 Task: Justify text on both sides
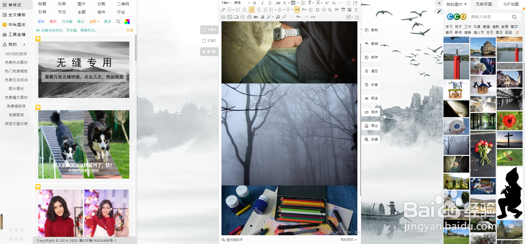tap(265, 10)
